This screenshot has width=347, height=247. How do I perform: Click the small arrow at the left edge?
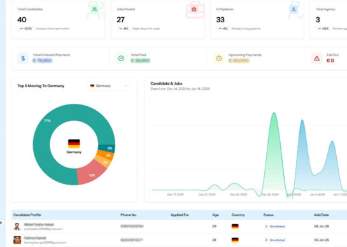click(x=1, y=223)
